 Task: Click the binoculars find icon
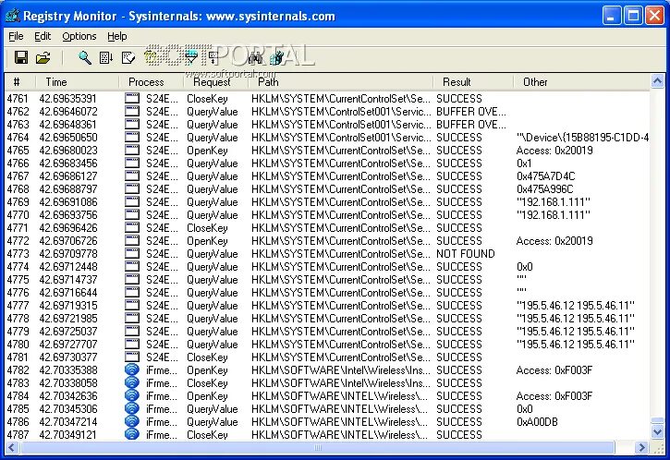[255, 57]
